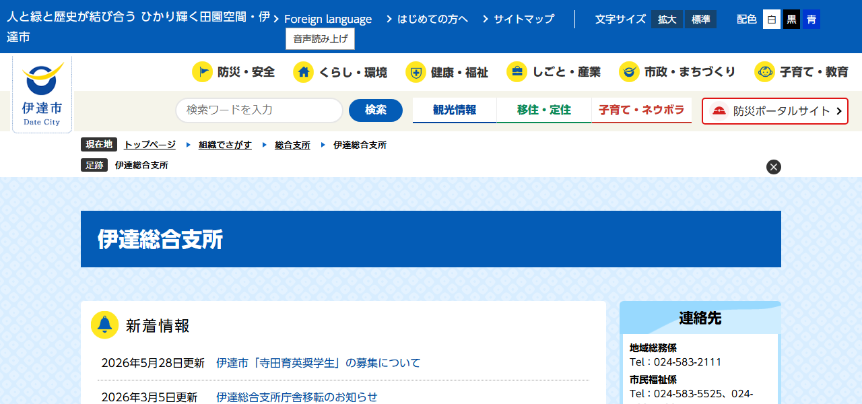862x404 pixels.
Task: Click the chevron before はじめての方へ
Action: [389, 19]
